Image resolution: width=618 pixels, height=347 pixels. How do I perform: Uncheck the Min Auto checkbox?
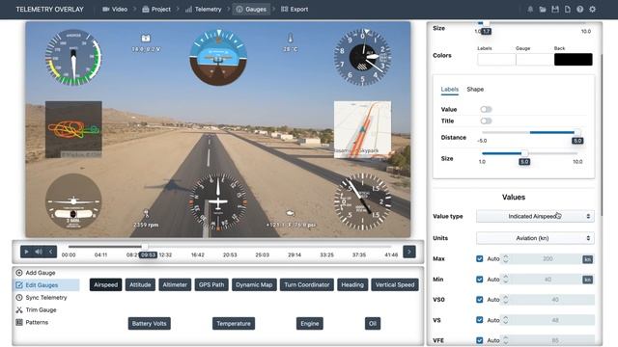pos(479,279)
